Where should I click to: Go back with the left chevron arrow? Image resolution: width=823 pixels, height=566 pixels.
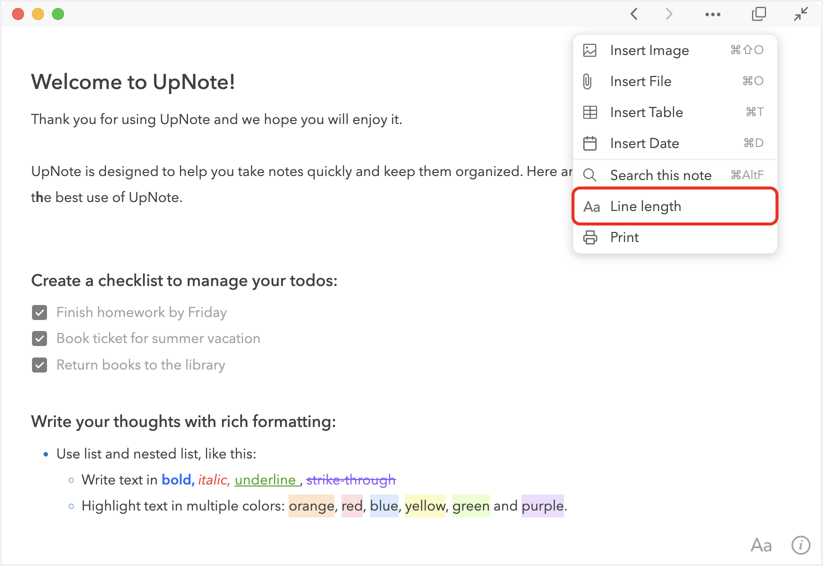click(x=634, y=14)
